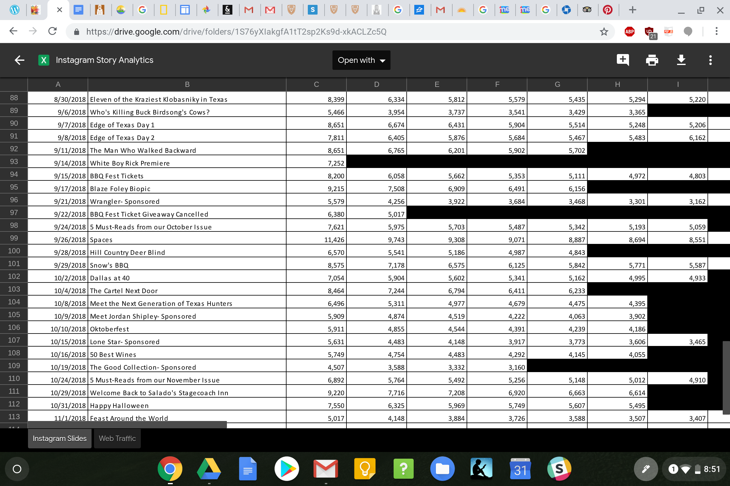Image resolution: width=730 pixels, height=486 pixels.
Task: Bookmark this page with the star icon
Action: 604,32
